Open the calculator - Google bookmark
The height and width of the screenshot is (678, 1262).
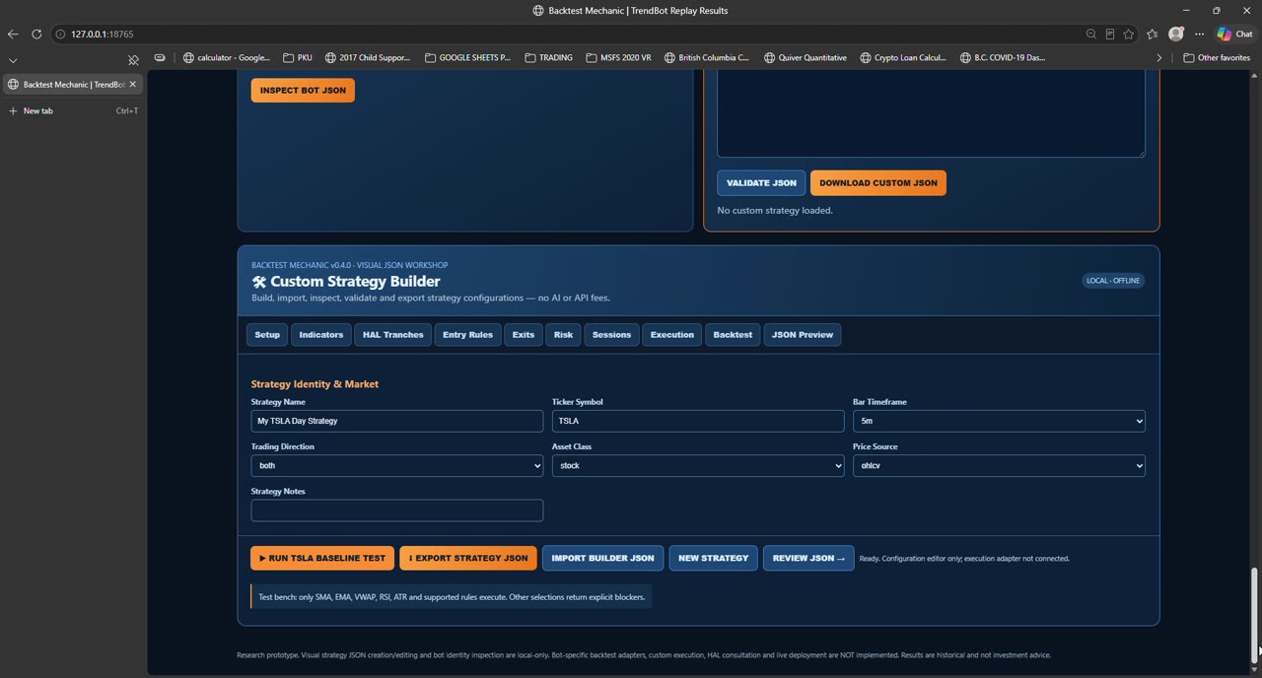(227, 57)
